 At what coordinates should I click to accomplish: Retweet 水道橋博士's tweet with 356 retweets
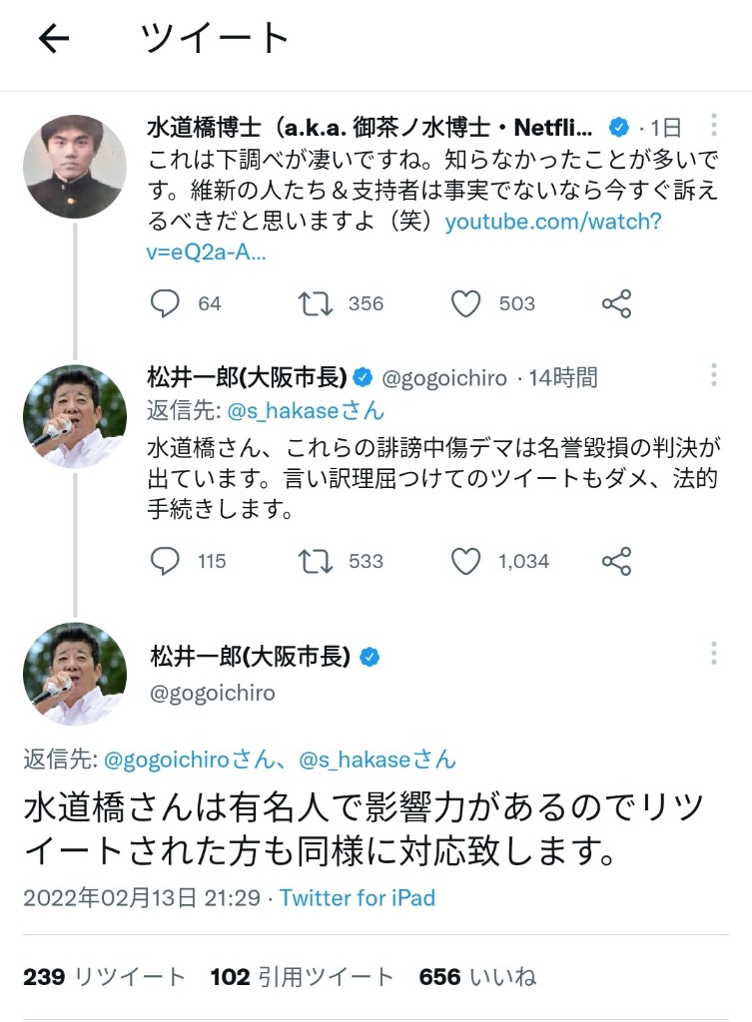click(x=316, y=303)
